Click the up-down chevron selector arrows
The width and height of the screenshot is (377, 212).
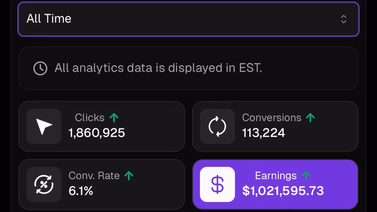point(344,19)
